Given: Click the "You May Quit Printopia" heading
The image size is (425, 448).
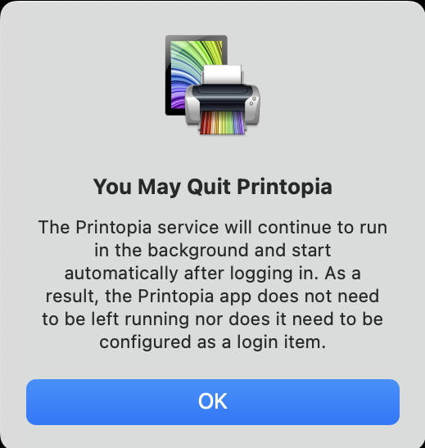Looking at the screenshot, I should coord(213,187).
